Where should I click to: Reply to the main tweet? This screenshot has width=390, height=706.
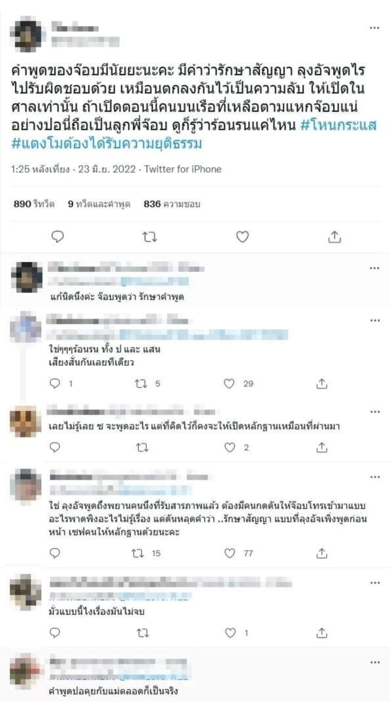58,237
